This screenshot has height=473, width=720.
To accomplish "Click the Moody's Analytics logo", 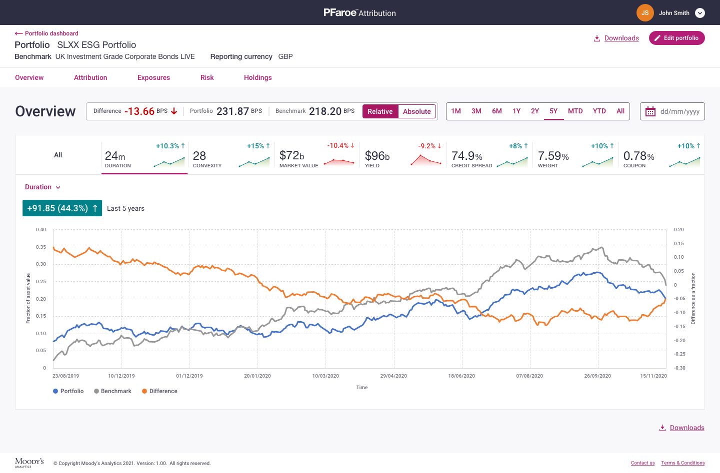I will click(29, 463).
